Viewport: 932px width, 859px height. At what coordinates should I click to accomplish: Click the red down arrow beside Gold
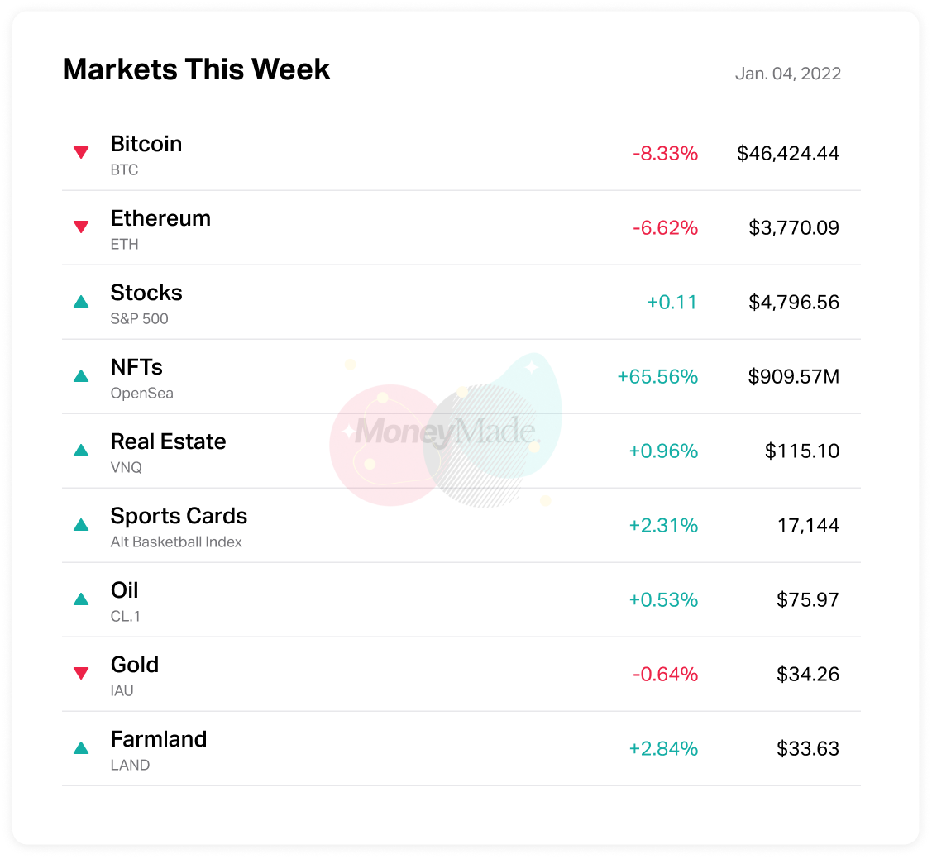81,673
